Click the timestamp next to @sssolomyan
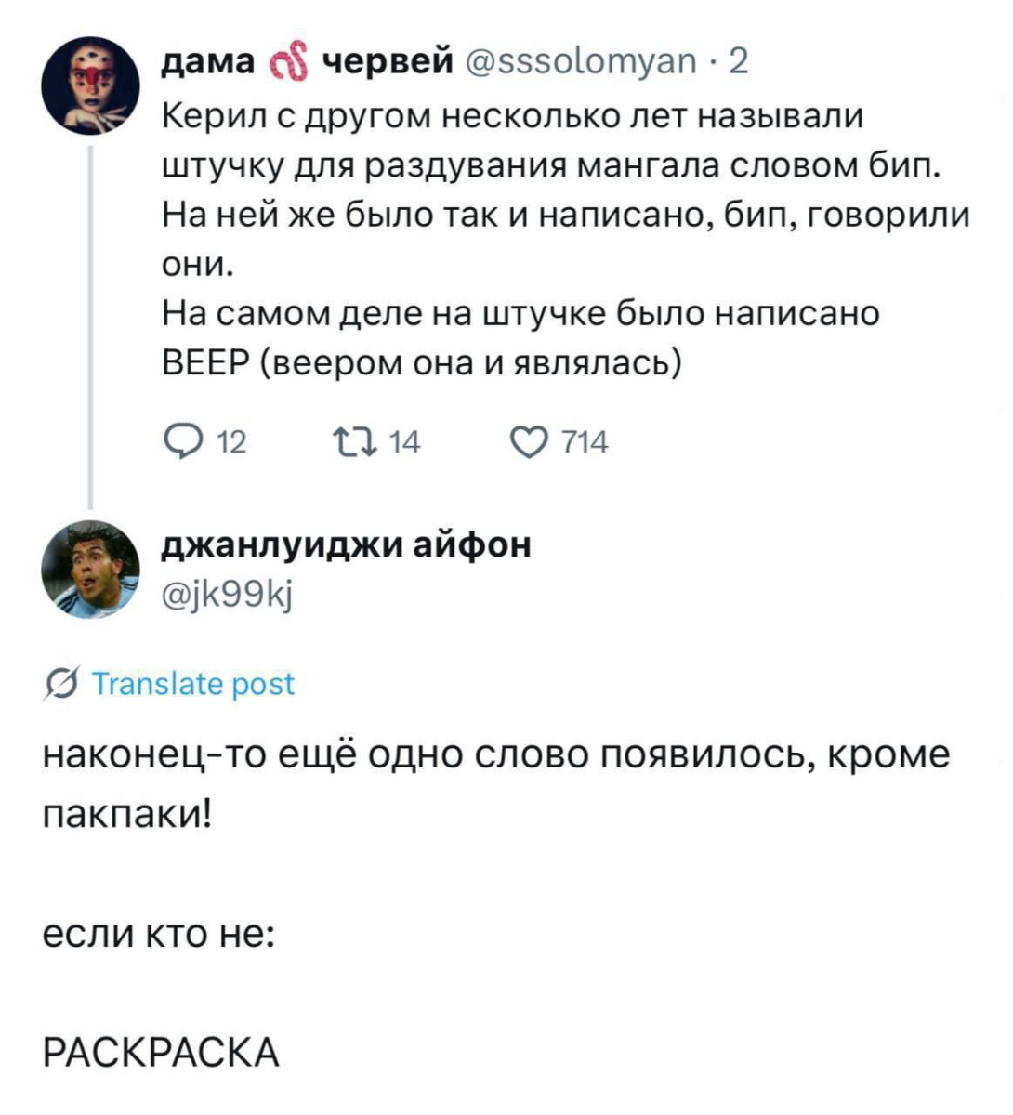This screenshot has height=1115, width=1013. 738,62
